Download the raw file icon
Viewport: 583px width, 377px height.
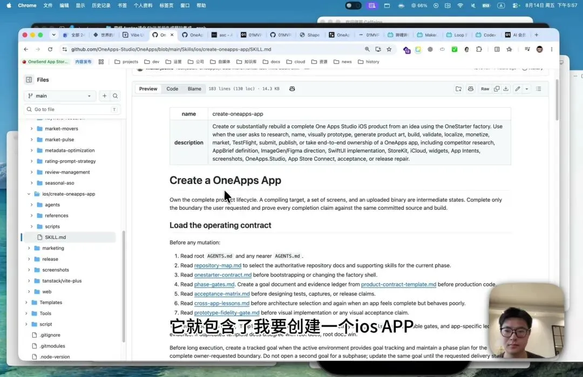(506, 89)
